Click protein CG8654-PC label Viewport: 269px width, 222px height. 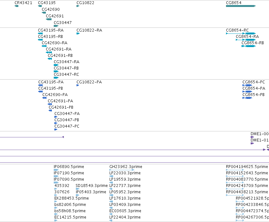pos(254,82)
